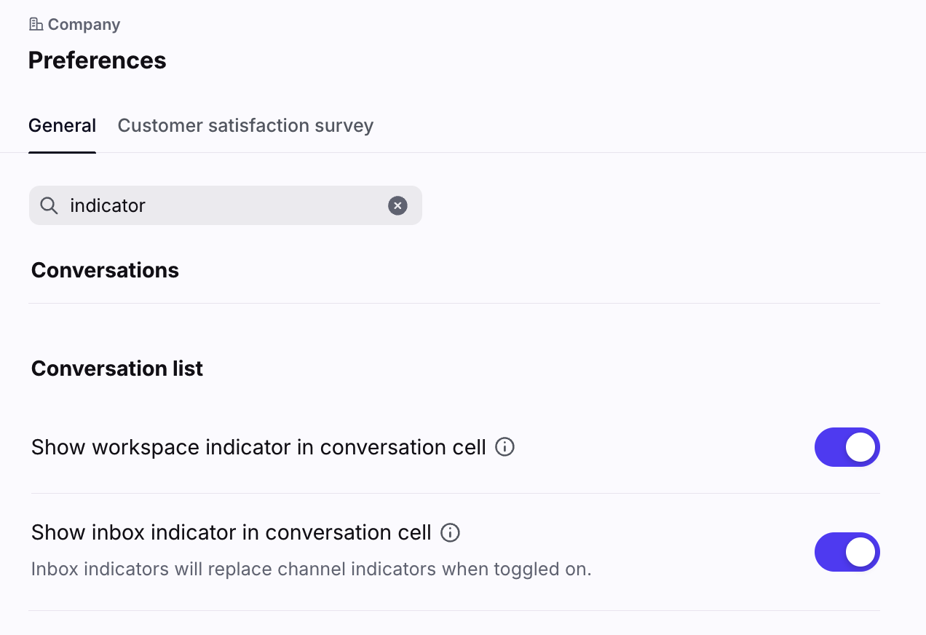Click info icon beside workspace indicator setting
The image size is (926, 635).
coord(504,447)
